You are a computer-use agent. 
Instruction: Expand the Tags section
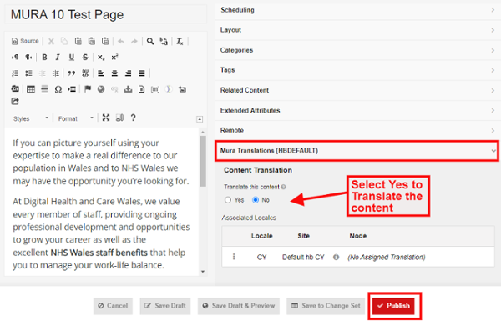357,70
